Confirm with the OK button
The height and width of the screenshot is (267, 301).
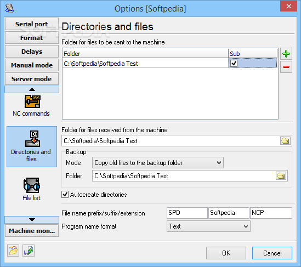[226, 253]
